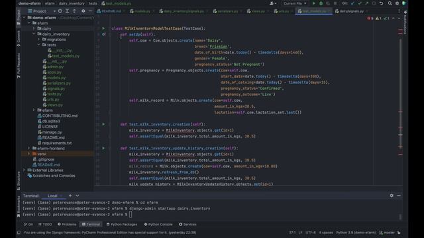Open the user account icon in the top toolbar

click(272, 3)
